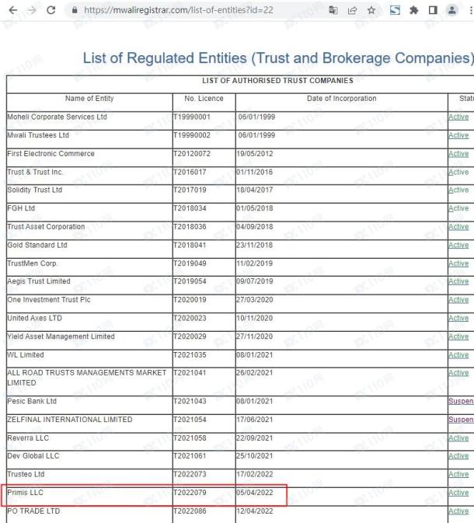Open the user profile avatar
The image size is (474, 523).
pos(452,10)
